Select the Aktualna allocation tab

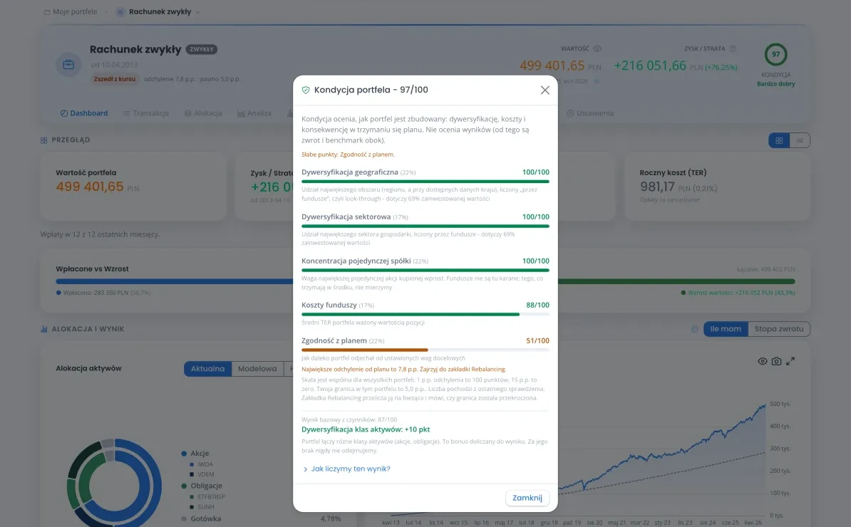pyautogui.click(x=207, y=369)
